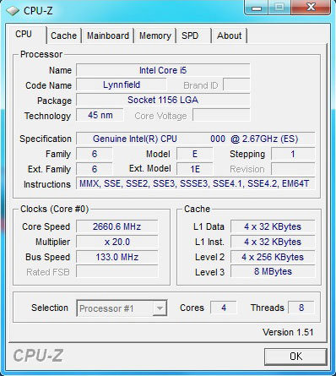Open the About tab
336x376 pixels.
pyautogui.click(x=230, y=35)
